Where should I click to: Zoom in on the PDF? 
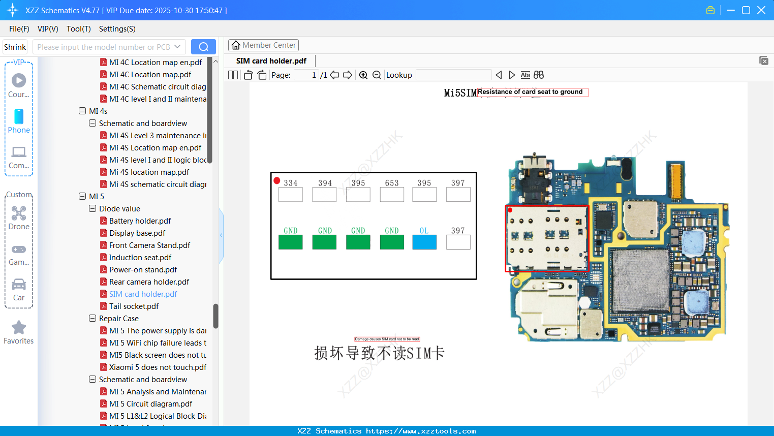tap(363, 75)
